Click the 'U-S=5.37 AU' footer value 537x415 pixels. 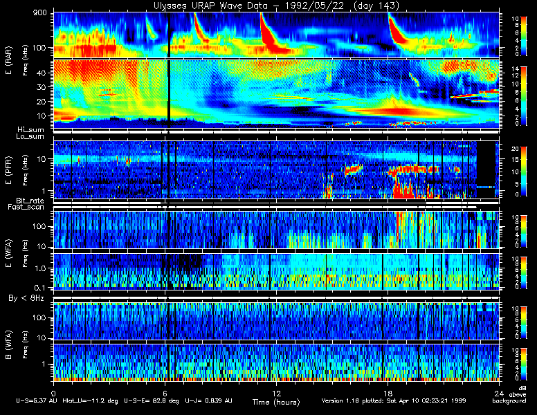[37, 400]
